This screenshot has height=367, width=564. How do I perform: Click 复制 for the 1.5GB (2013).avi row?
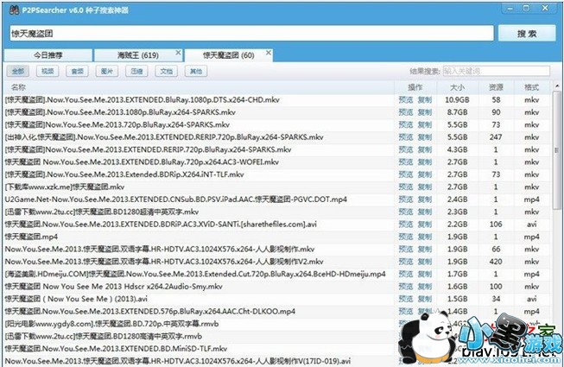(x=425, y=299)
